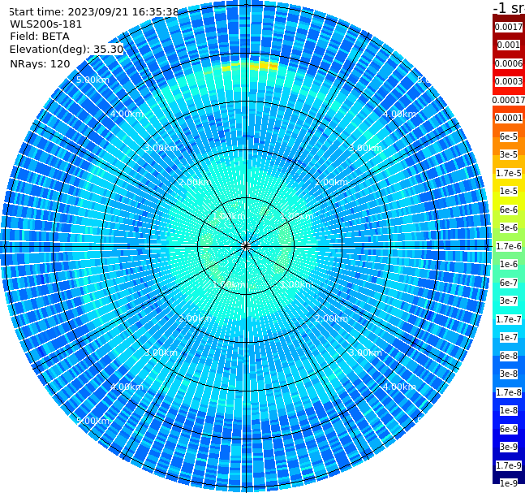Click the "0.001" colorbar label
The width and height of the screenshot is (525, 493).
pos(509,45)
